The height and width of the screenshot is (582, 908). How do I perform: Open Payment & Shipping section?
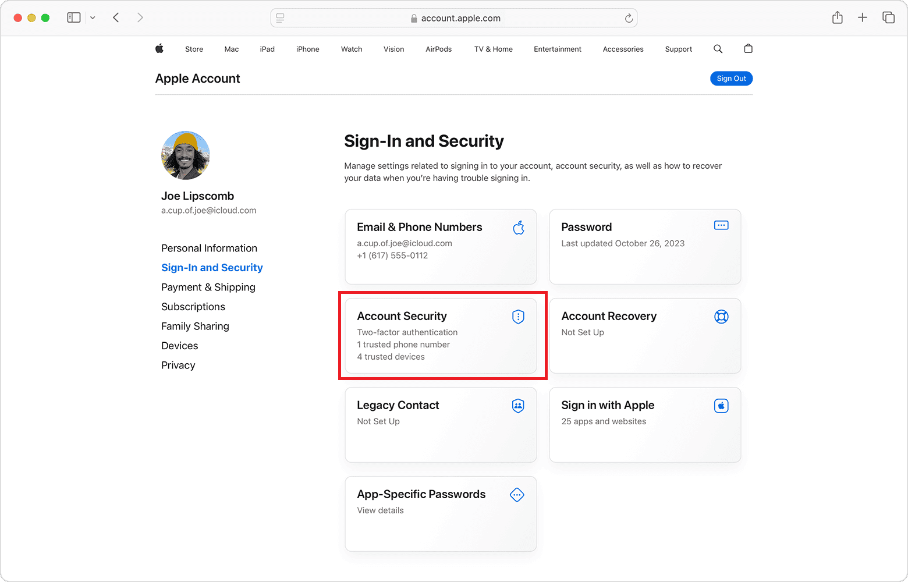point(208,288)
